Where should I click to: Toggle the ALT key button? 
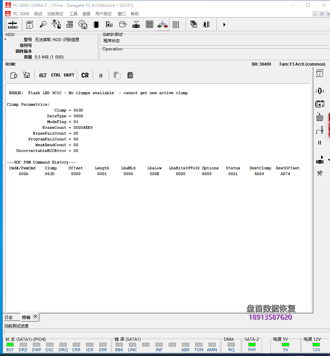[43, 75]
